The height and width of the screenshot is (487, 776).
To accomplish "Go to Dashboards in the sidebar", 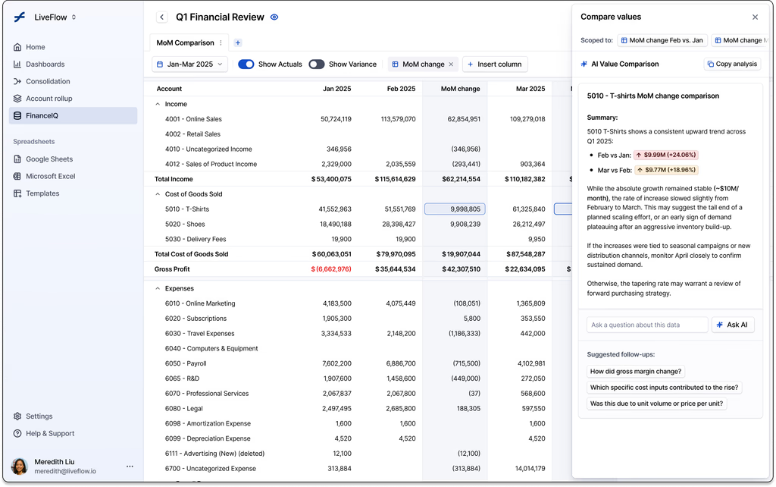I will click(x=45, y=64).
